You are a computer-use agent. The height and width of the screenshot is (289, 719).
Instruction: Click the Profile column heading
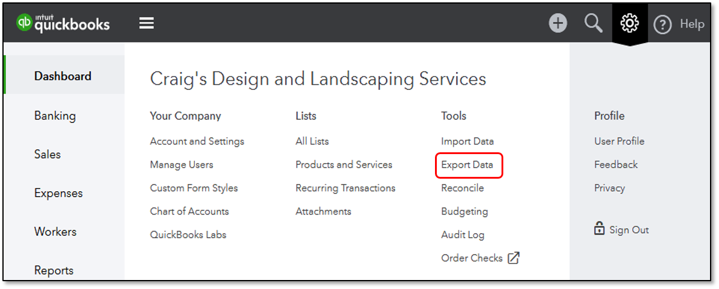click(x=609, y=116)
